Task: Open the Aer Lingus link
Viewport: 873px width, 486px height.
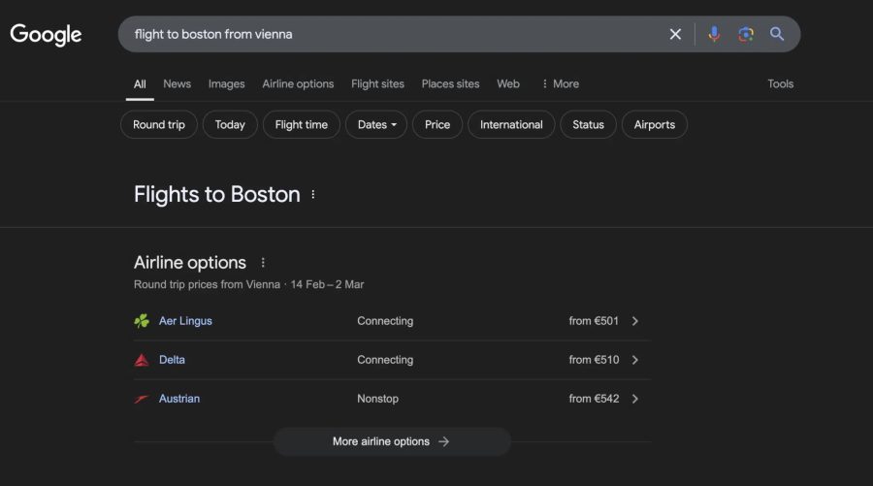Action: [x=185, y=321]
